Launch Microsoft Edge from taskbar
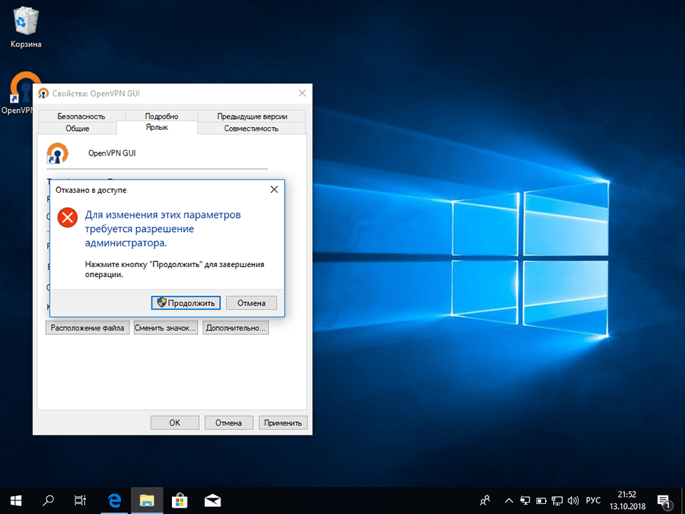The image size is (685, 514). click(x=114, y=500)
